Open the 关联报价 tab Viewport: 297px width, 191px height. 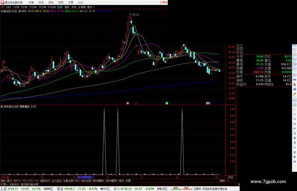tap(14, 184)
